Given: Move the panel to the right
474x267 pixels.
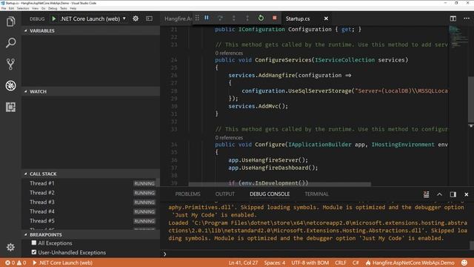Looking at the screenshot, I should coord(453,194).
